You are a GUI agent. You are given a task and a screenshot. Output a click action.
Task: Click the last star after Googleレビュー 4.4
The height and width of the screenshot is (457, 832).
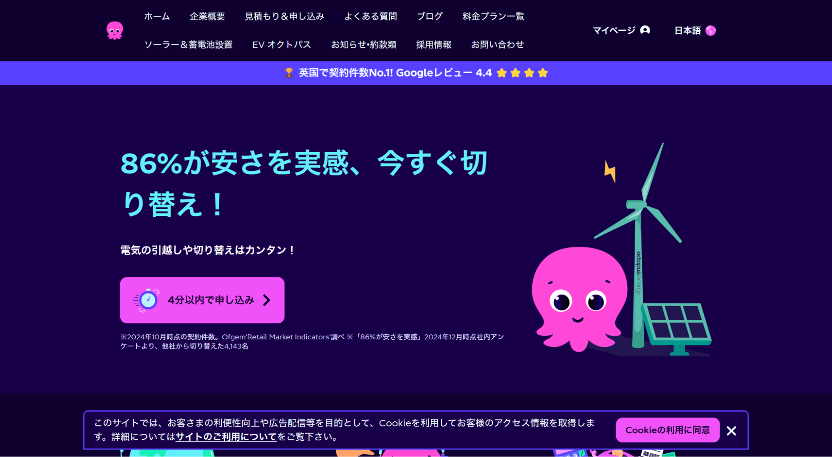(x=543, y=73)
